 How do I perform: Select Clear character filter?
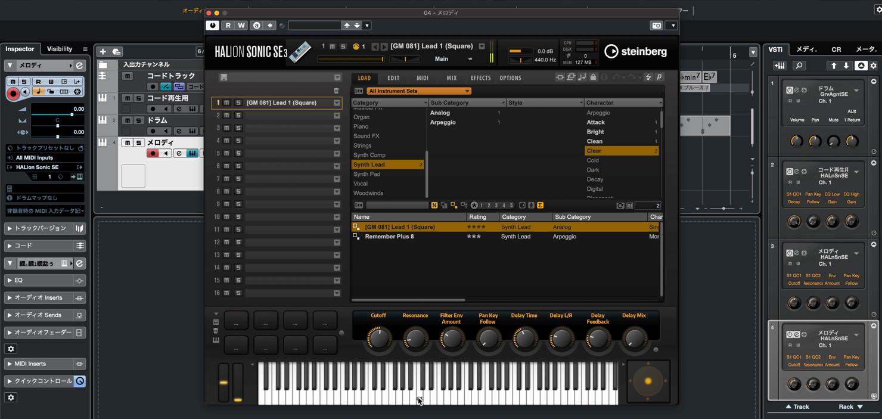point(622,151)
